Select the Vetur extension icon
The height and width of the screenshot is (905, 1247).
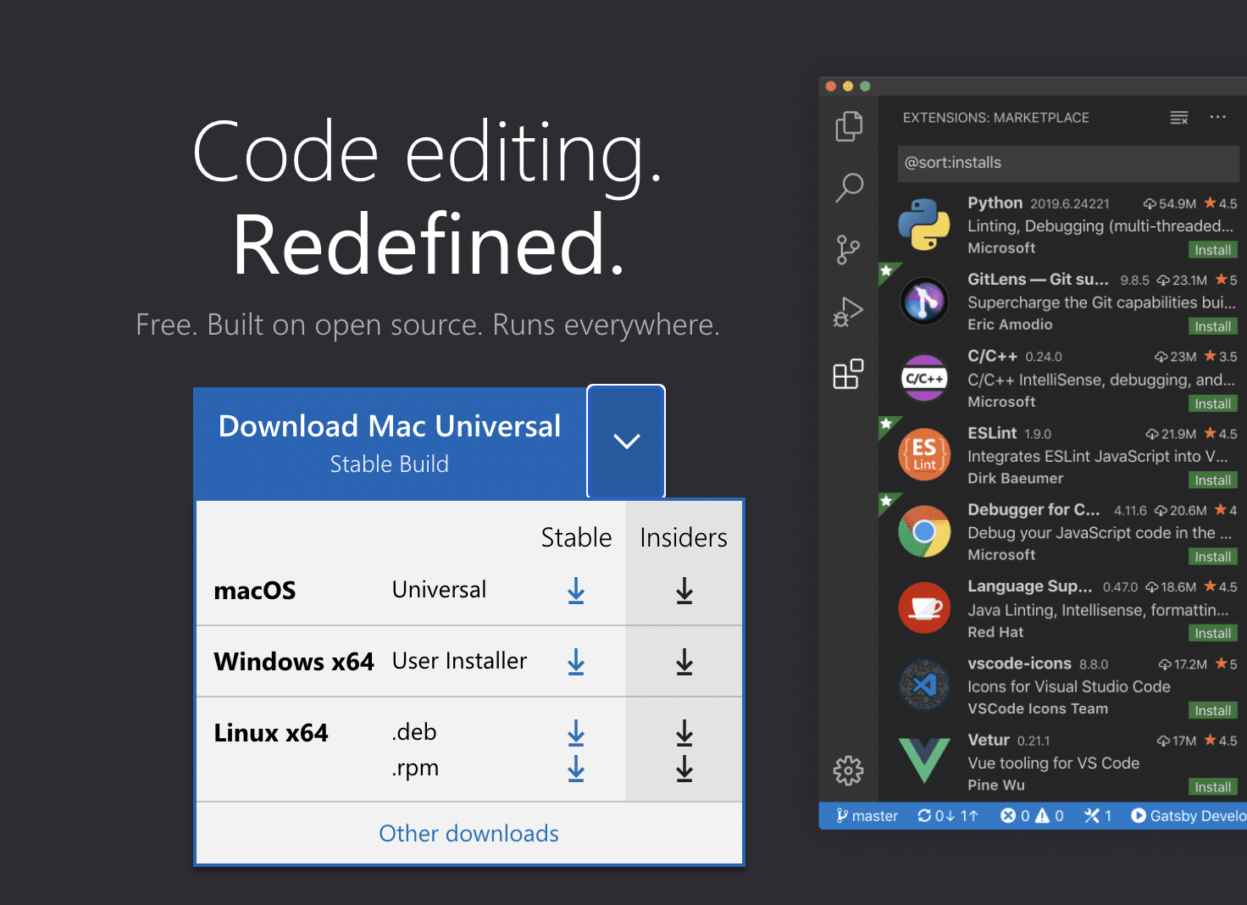(924, 760)
